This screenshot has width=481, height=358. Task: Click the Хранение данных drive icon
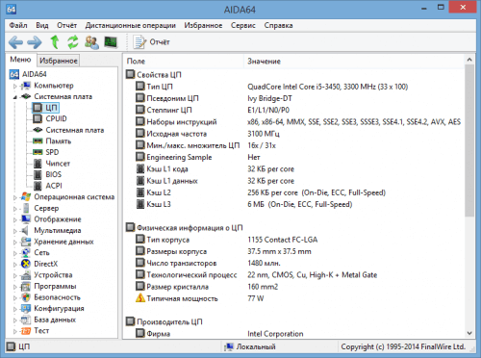coord(26,242)
